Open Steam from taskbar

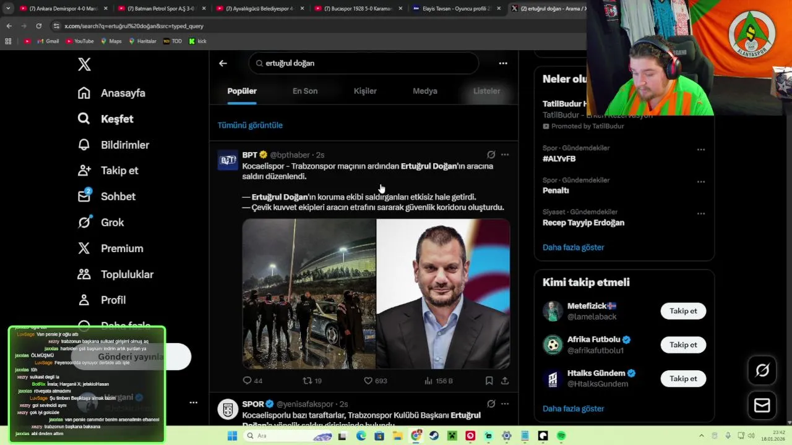[434, 436]
